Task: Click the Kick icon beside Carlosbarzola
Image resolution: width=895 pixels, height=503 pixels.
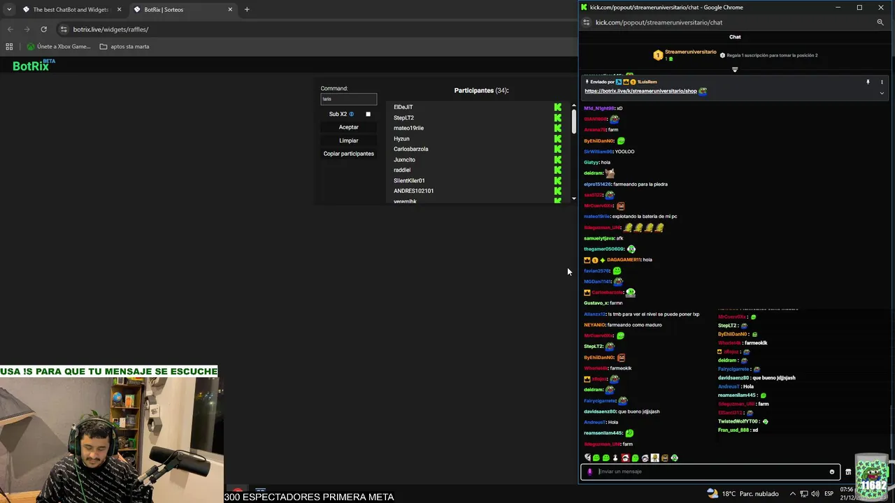Action: (x=558, y=149)
